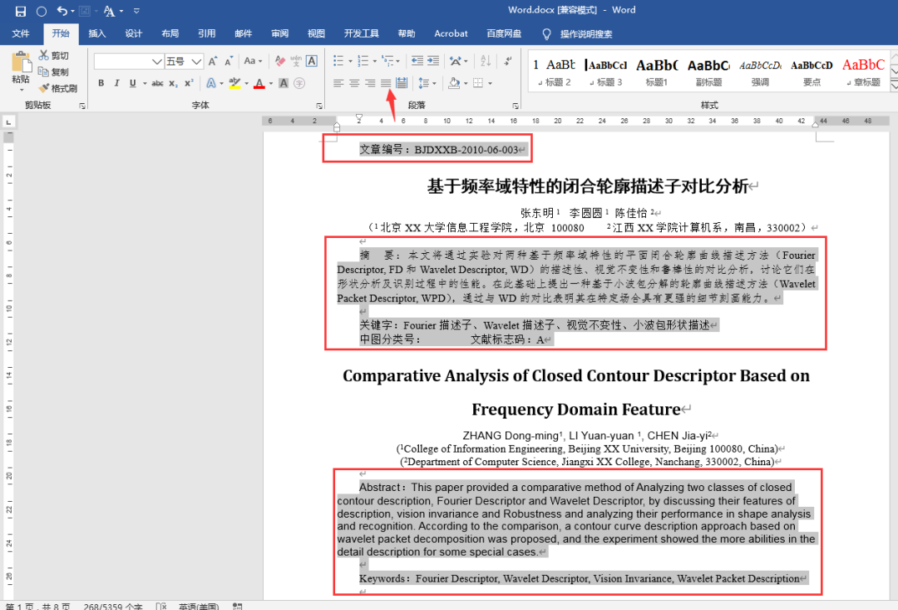This screenshot has width=898, height=610.
Task: Click the Save icon in quick access toolbar
Action: [x=21, y=11]
